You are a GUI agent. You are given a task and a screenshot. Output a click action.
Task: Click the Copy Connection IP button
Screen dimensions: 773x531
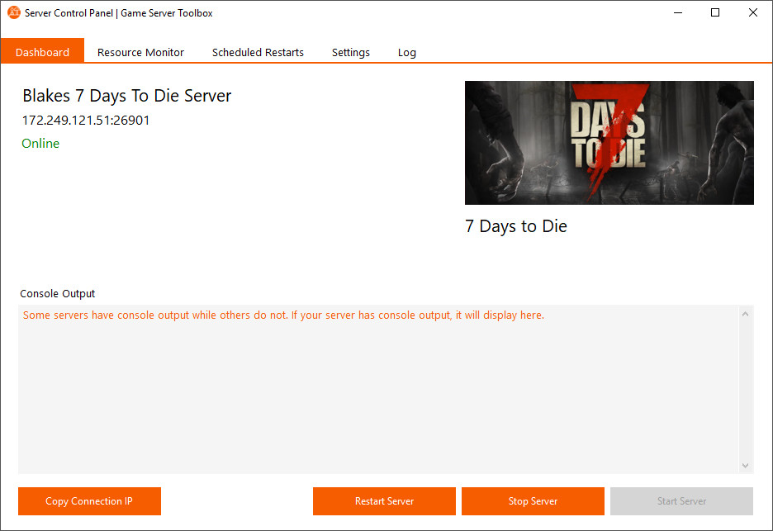[89, 501]
